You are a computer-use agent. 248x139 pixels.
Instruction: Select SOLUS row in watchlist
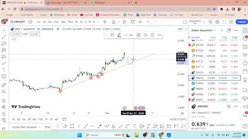tap(215, 72)
